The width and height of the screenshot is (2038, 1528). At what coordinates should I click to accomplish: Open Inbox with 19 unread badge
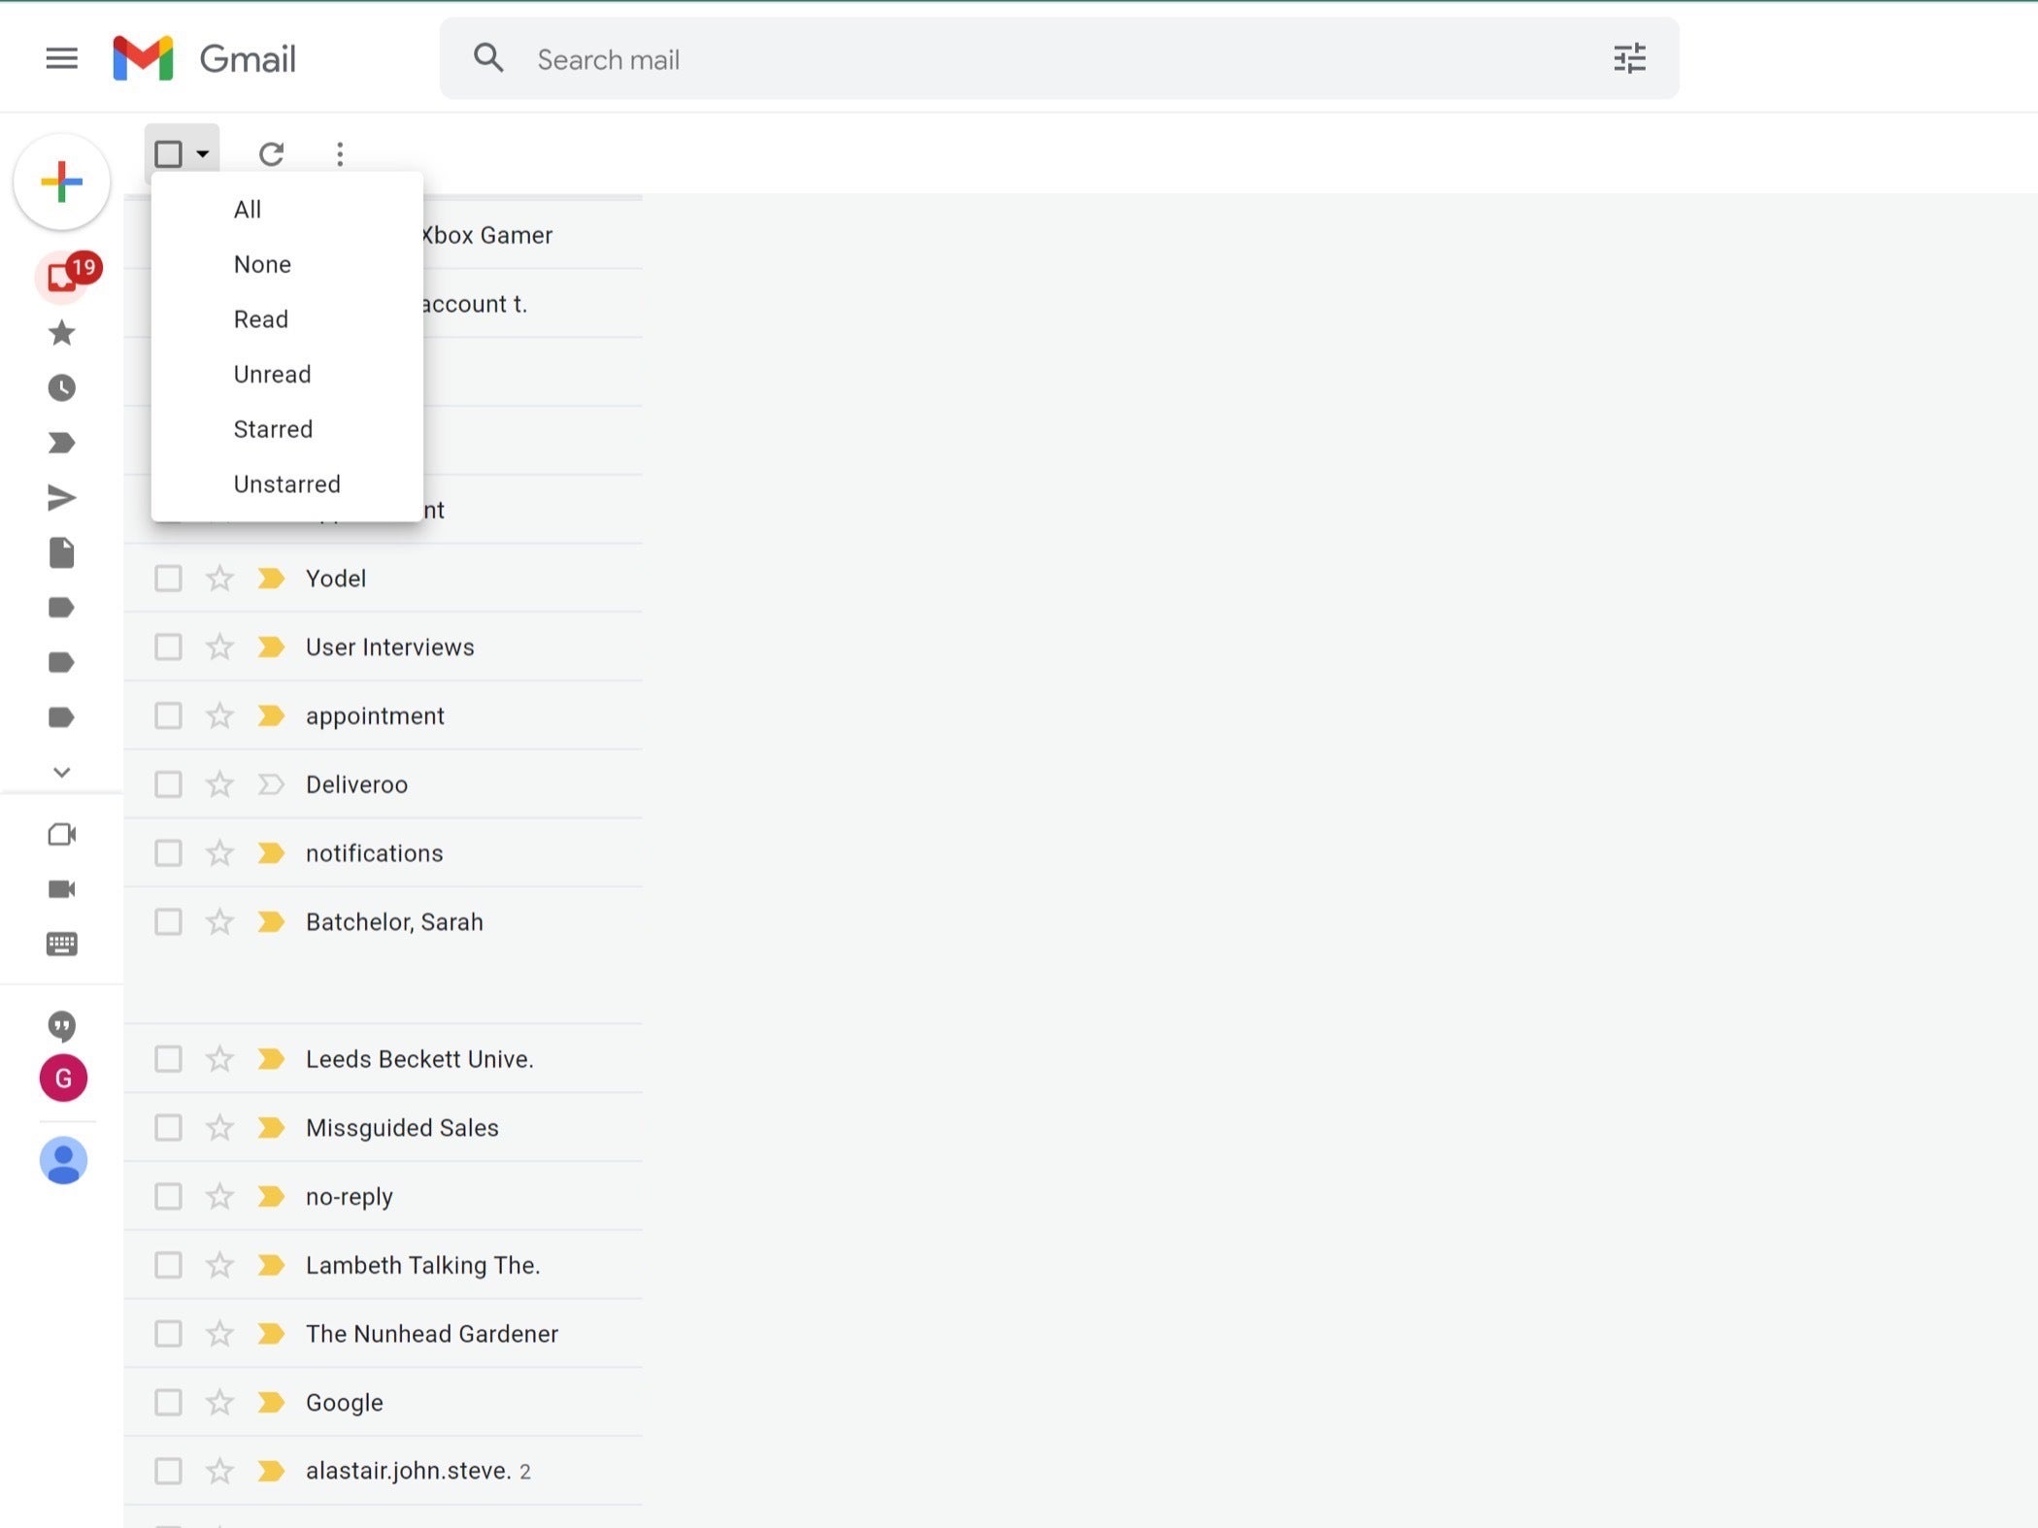[x=68, y=275]
